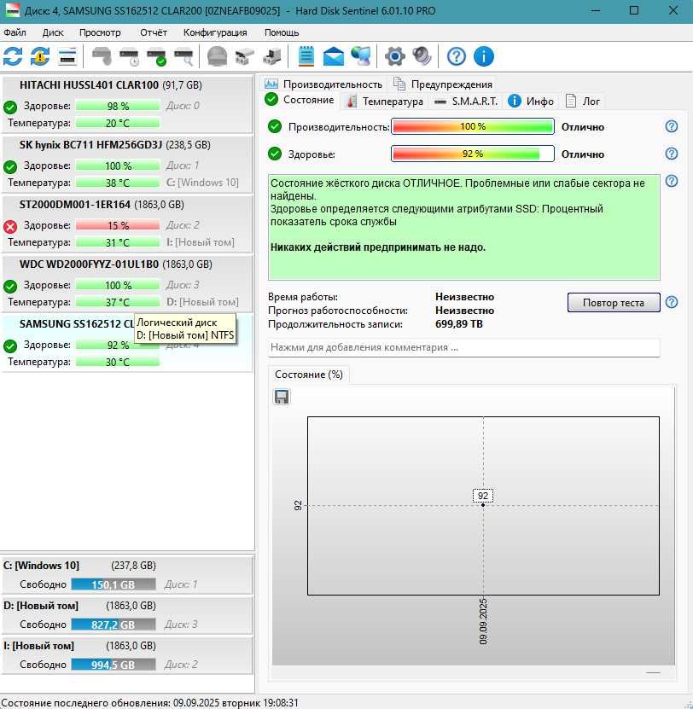Click the 699,89 TB write duration value

pos(458,323)
